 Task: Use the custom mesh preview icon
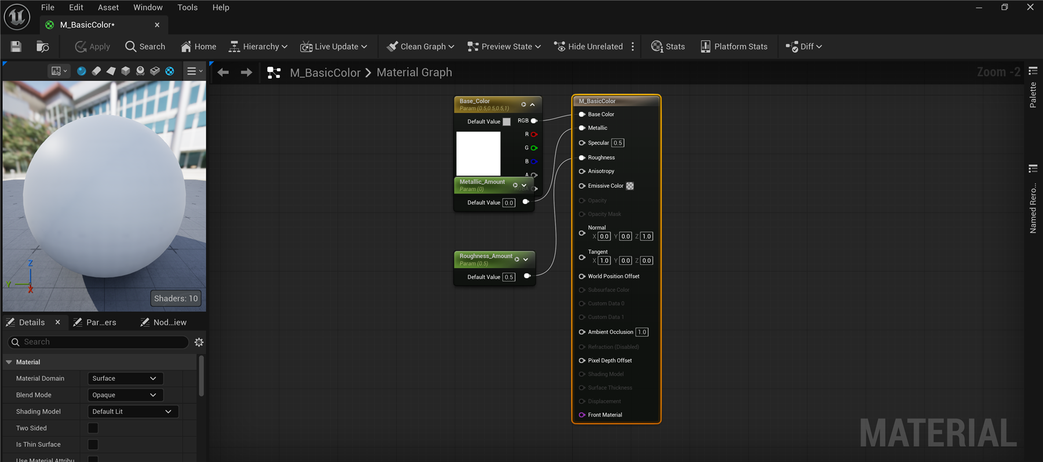[x=155, y=71]
